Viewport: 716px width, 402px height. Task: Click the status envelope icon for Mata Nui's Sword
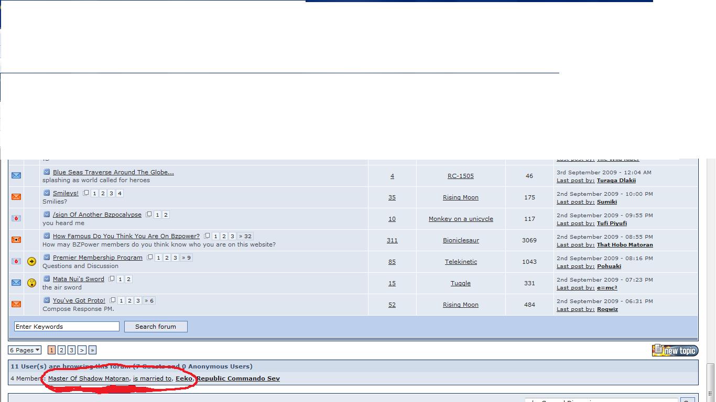click(x=16, y=283)
